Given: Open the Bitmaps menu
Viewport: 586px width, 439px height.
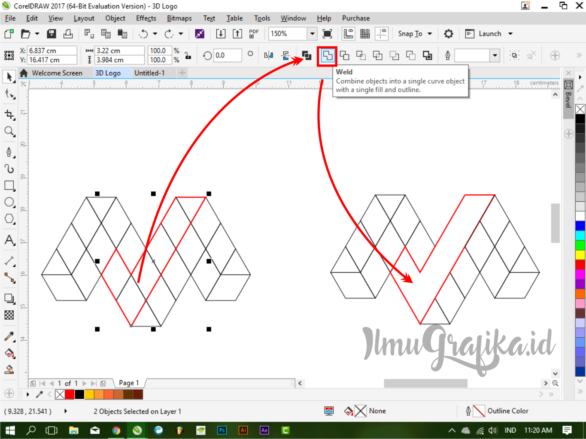Looking at the screenshot, I should (x=179, y=18).
